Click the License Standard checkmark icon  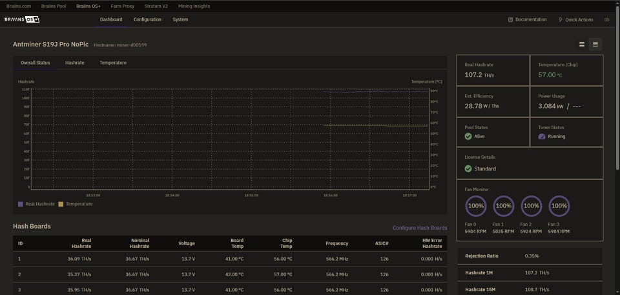click(x=468, y=168)
